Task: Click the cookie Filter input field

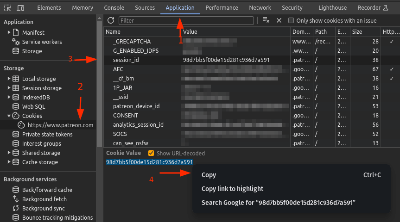Action: 186,21
